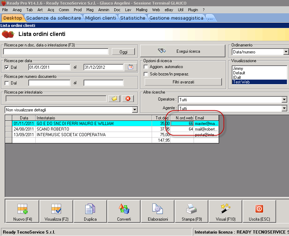Expand the Ordinamento Data/numero dropdown
This screenshot has width=289, height=236.
(x=286, y=52)
